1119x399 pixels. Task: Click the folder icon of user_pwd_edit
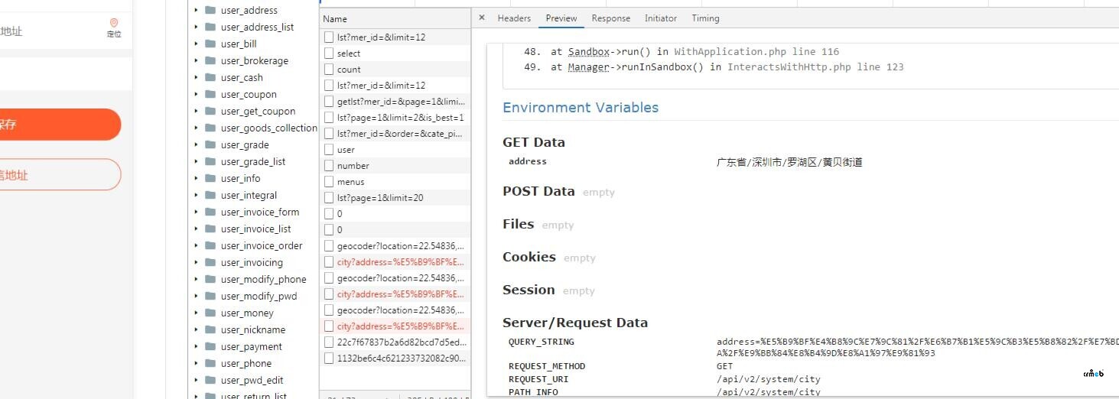click(210, 380)
